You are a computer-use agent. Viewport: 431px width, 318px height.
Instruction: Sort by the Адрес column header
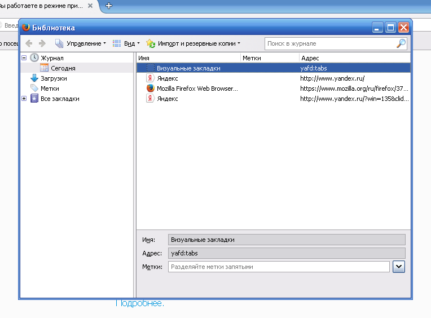click(x=355, y=58)
